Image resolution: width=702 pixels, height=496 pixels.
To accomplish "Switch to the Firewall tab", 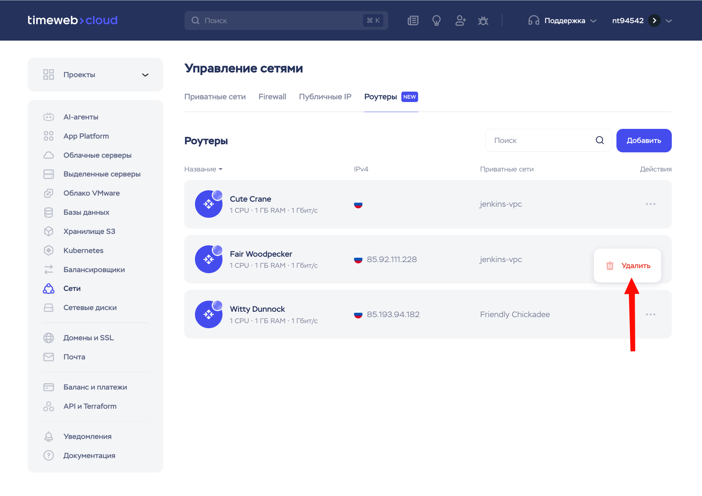I will [x=272, y=97].
